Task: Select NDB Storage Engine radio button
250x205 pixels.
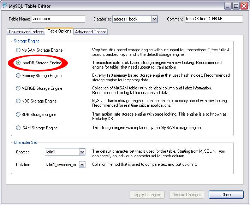Action: coord(18,101)
